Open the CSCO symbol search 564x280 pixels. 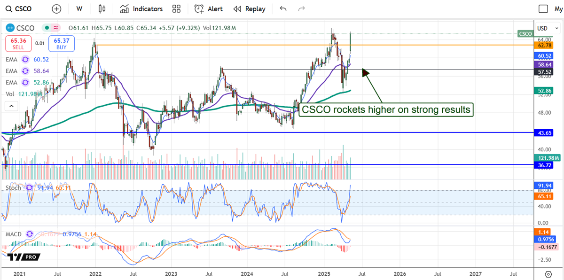pyautogui.click(x=23, y=9)
